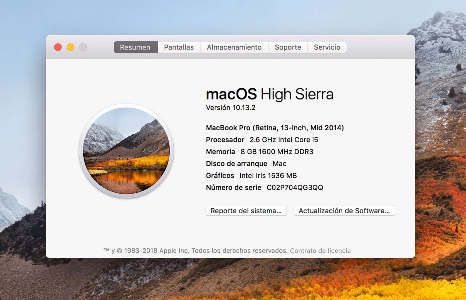
Task: Select the serial number C02P704QG3QQ
Action: pos(295,187)
